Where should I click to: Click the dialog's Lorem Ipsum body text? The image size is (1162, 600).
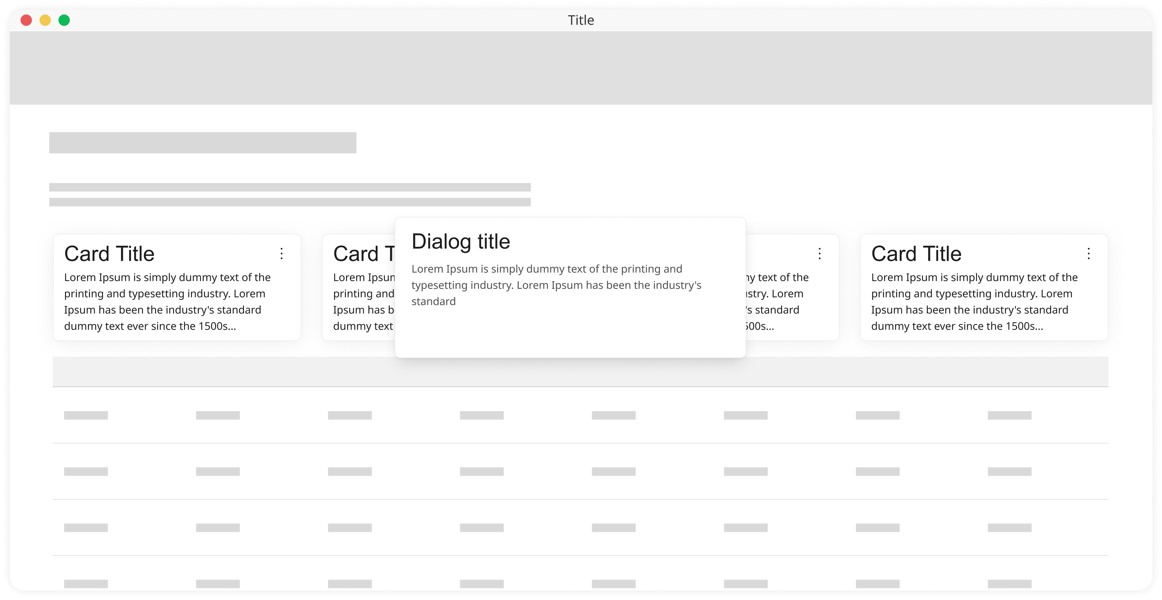click(556, 285)
